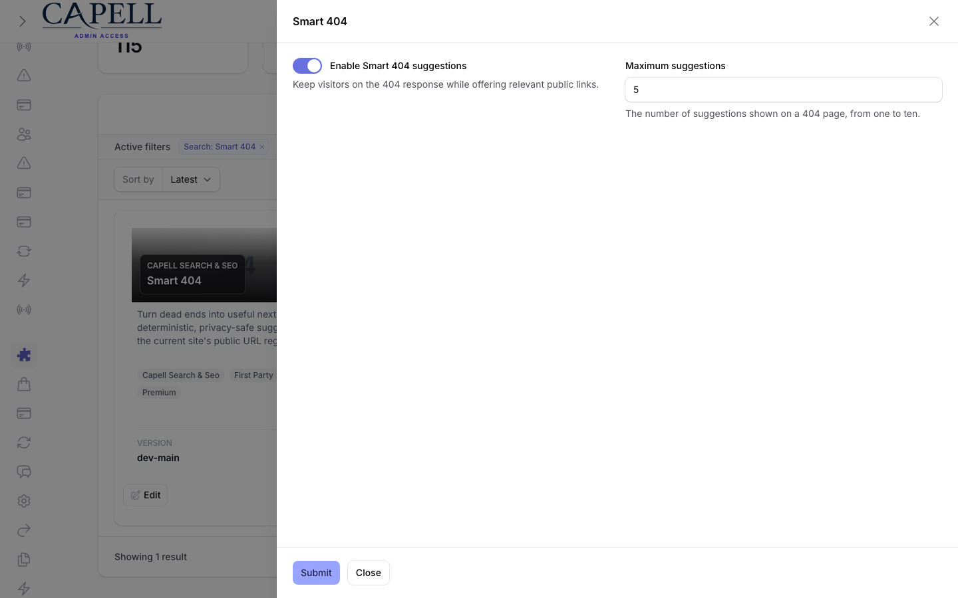Click the Edit button on Smart 404 card
This screenshot has width=958, height=598.
coord(145,495)
